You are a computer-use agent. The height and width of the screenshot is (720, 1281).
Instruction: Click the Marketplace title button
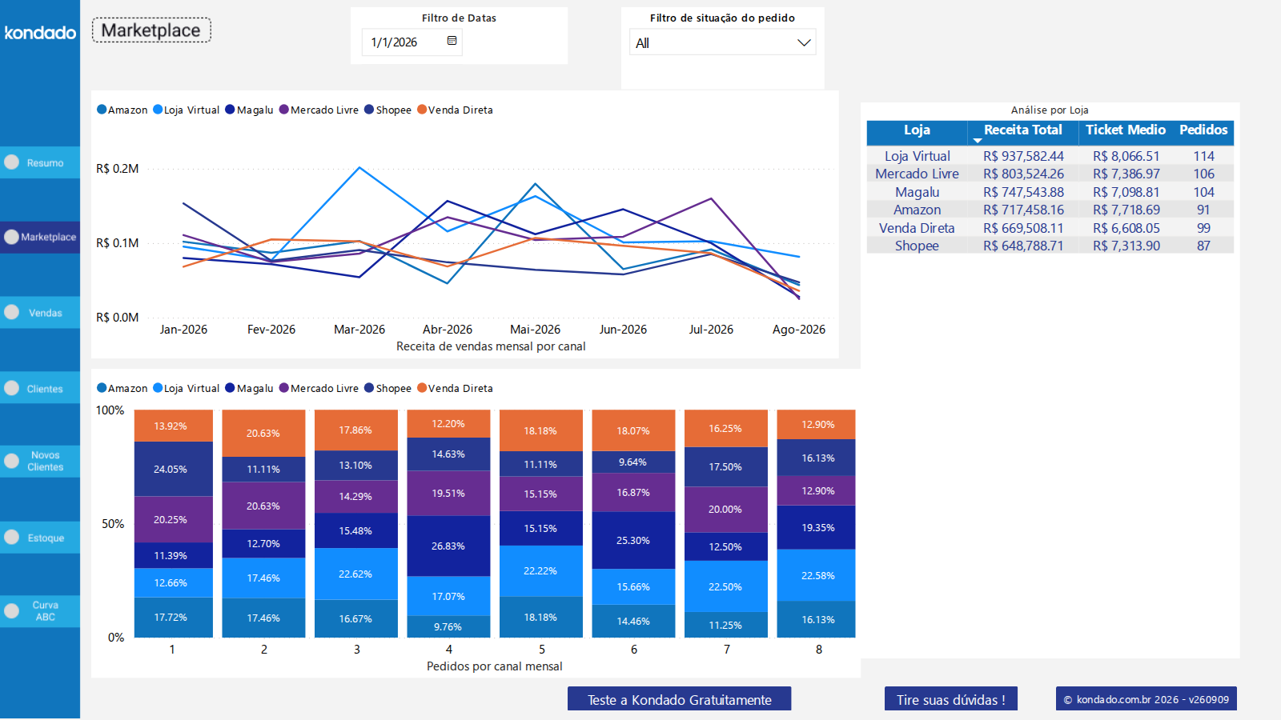click(151, 30)
